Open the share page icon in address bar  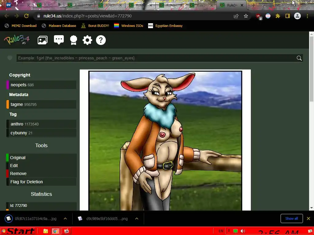pyautogui.click(x=236, y=16)
